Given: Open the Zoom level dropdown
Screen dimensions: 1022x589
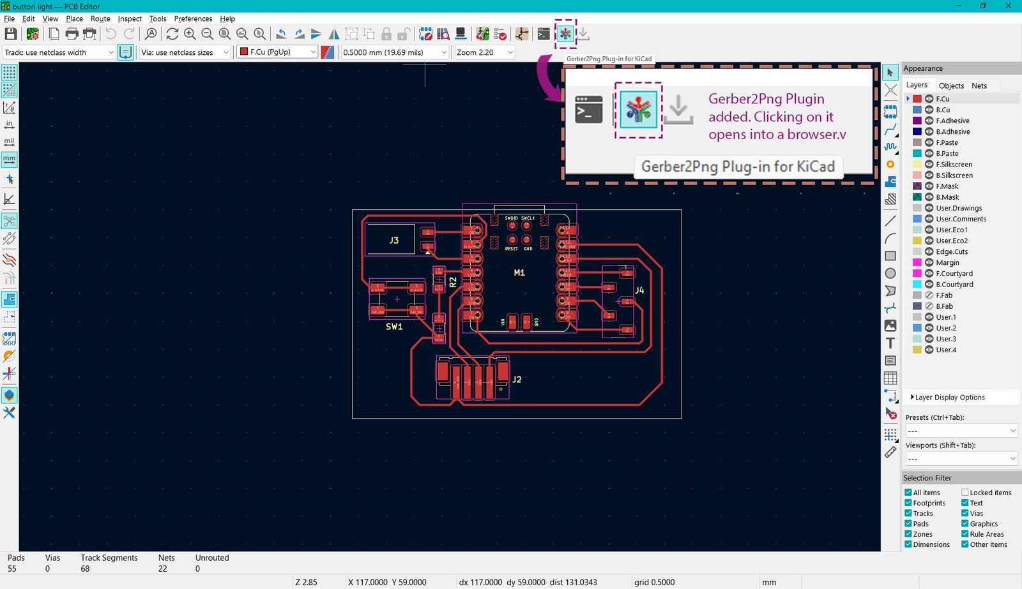Looking at the screenshot, I should tap(484, 52).
